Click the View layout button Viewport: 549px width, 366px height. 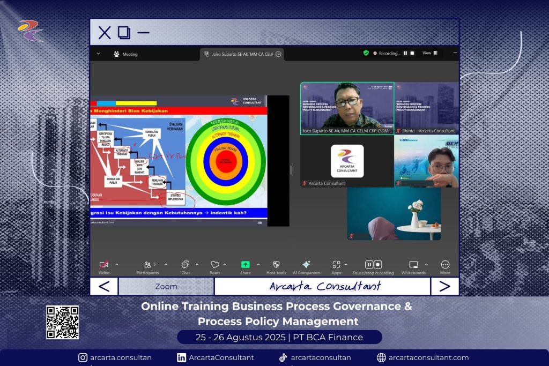click(429, 53)
